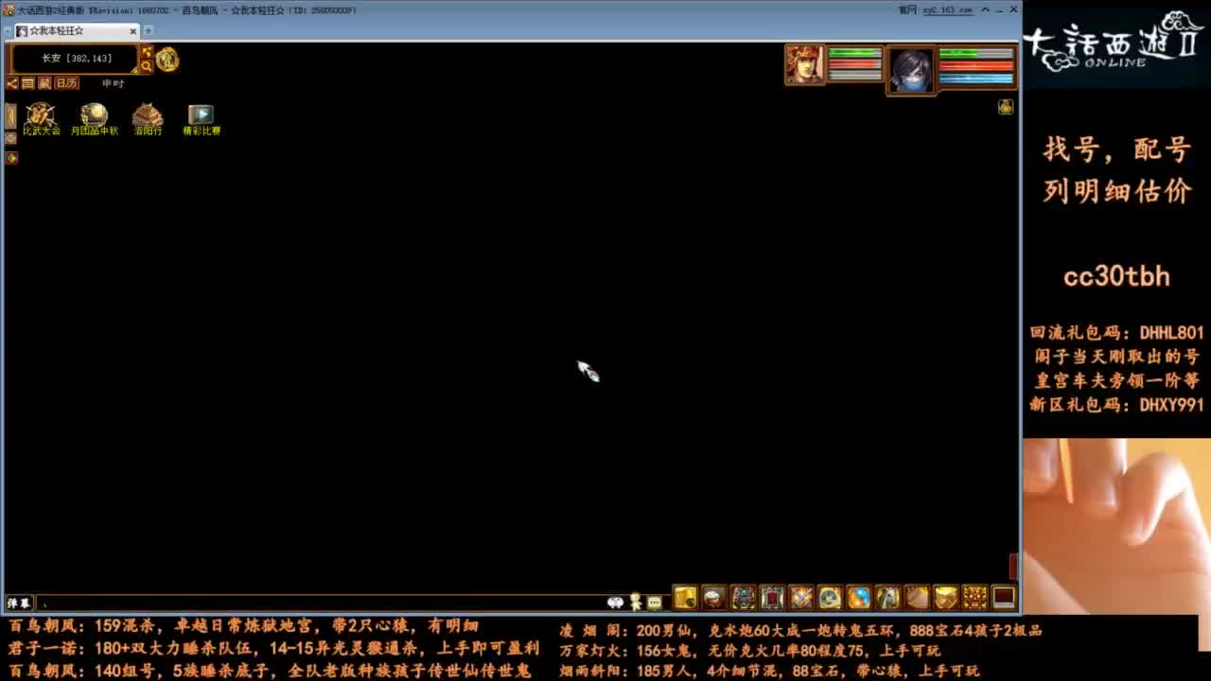Screen dimensions: 1211x681
Task: Add a new tab with the plus button
Action: [x=149, y=31]
